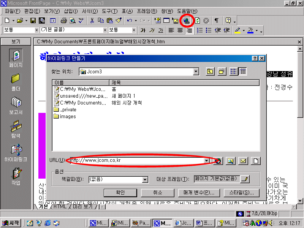The height and width of the screenshot is (228, 304).
Task: Open the URL history dropdown arrow
Action: (207, 161)
